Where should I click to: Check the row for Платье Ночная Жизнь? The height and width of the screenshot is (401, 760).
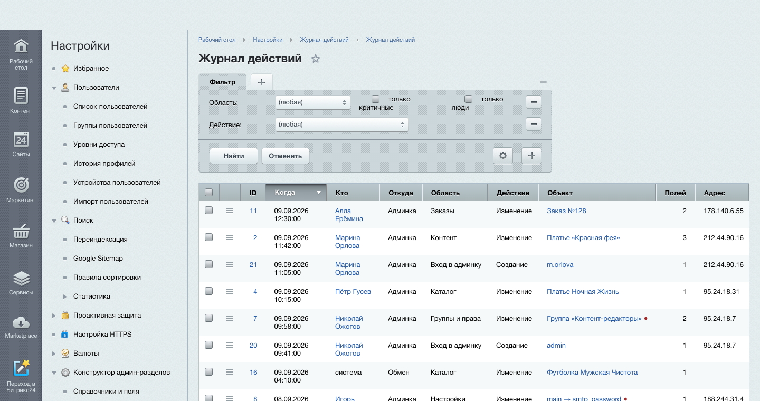click(x=208, y=291)
